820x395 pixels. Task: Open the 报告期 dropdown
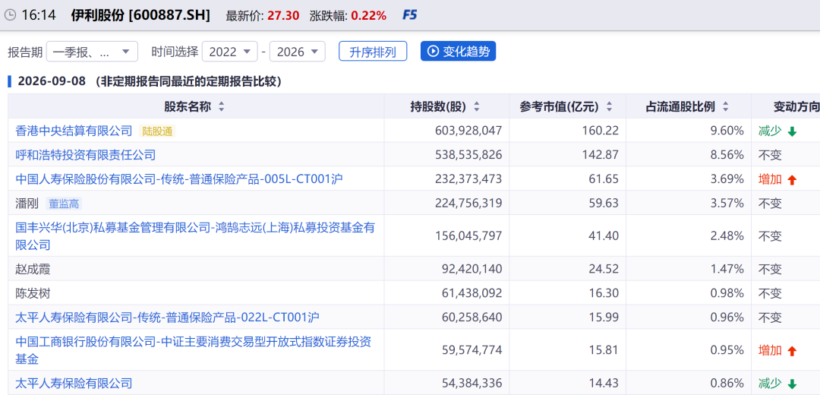92,52
